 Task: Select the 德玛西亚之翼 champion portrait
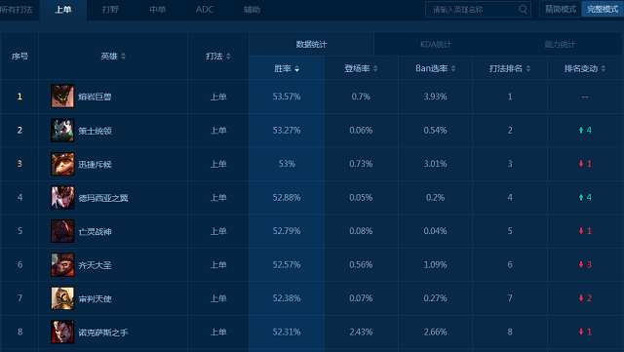(62, 198)
